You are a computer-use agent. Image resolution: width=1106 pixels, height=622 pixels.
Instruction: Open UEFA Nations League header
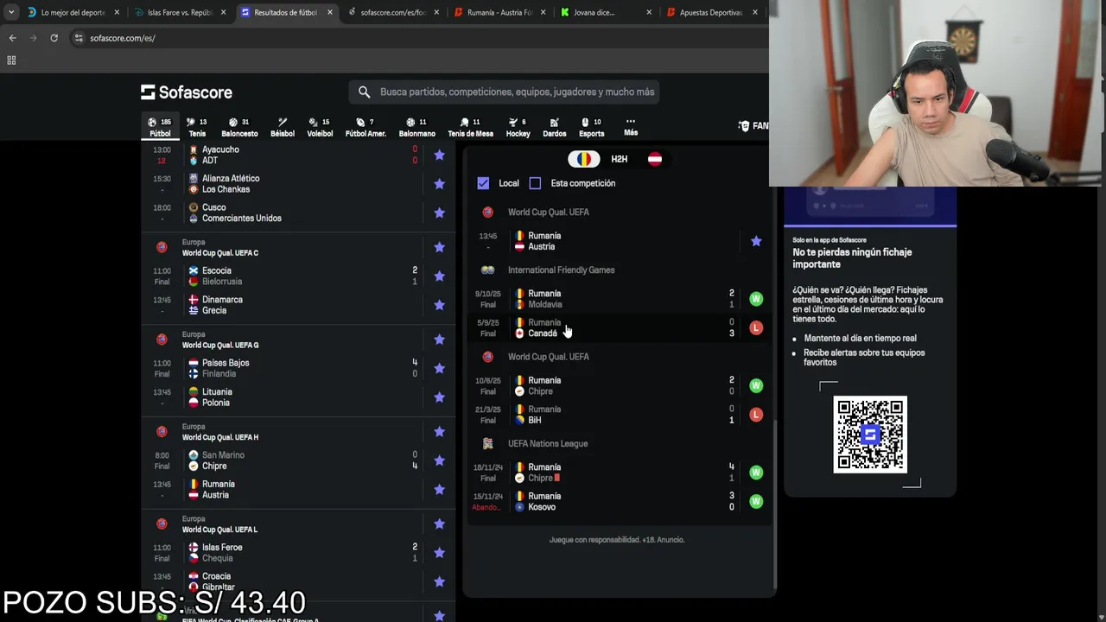[x=548, y=444]
